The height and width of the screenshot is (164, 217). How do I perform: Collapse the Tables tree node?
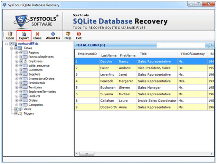12,48
